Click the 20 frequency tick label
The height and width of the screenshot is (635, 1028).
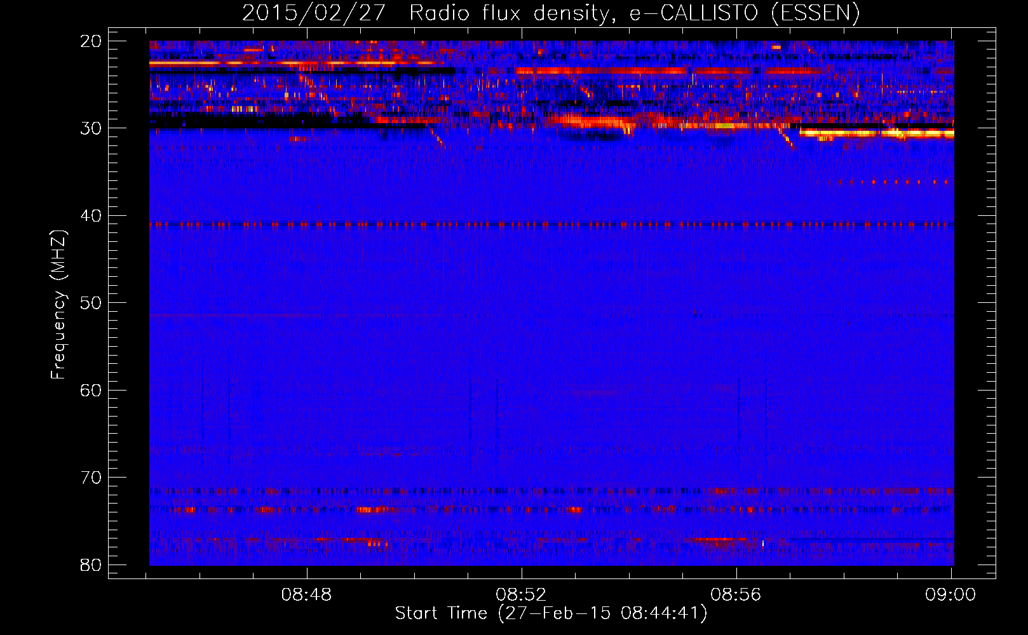point(91,41)
